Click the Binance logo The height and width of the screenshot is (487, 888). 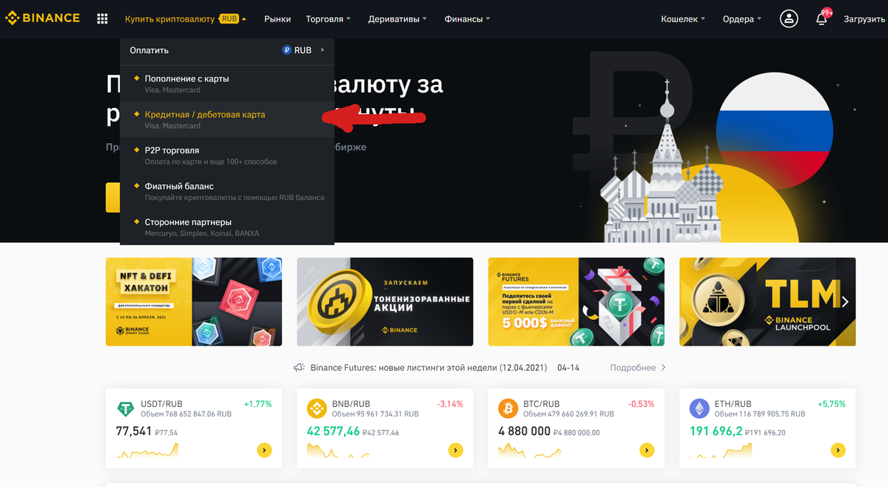pos(43,19)
